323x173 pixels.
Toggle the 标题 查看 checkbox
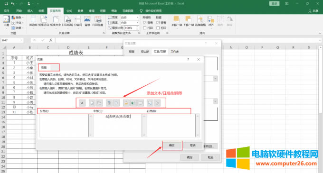click(x=158, y=23)
